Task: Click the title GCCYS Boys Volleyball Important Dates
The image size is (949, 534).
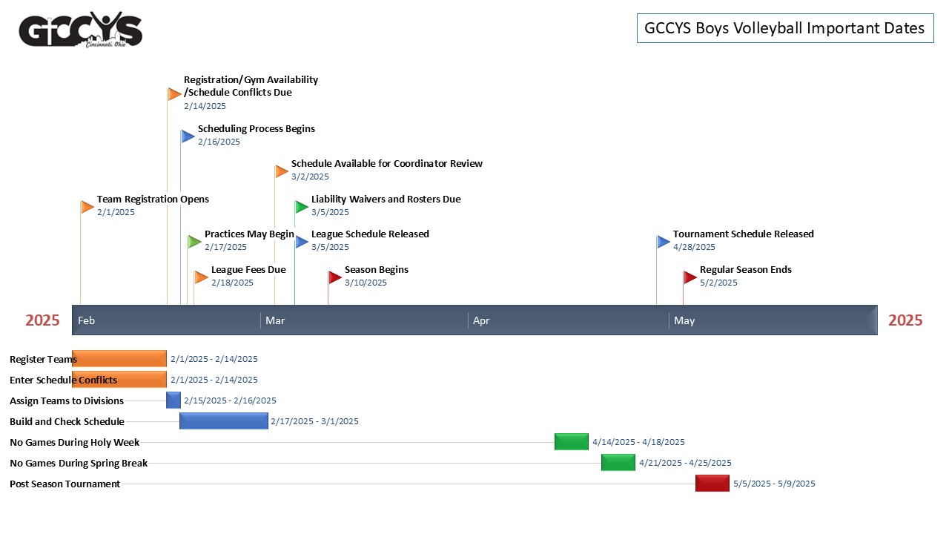Action: click(x=785, y=28)
